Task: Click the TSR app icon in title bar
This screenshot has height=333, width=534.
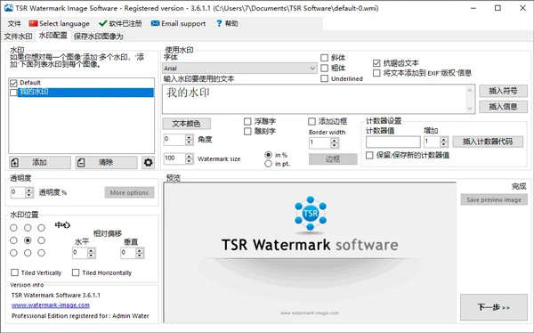Action: pyautogui.click(x=8, y=8)
